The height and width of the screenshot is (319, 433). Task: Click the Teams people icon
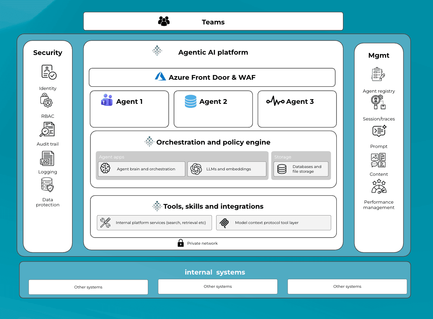pos(164,20)
